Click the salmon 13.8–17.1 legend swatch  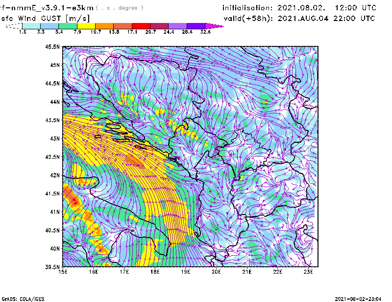click(123, 26)
